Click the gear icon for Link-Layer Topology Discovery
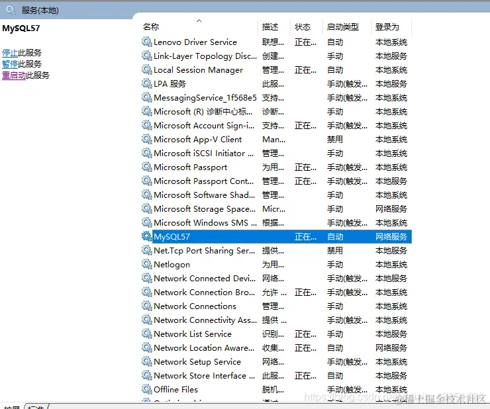 [x=146, y=56]
